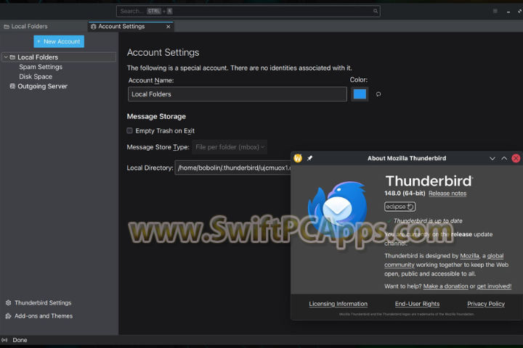Close the Account Settings tab

click(x=168, y=27)
